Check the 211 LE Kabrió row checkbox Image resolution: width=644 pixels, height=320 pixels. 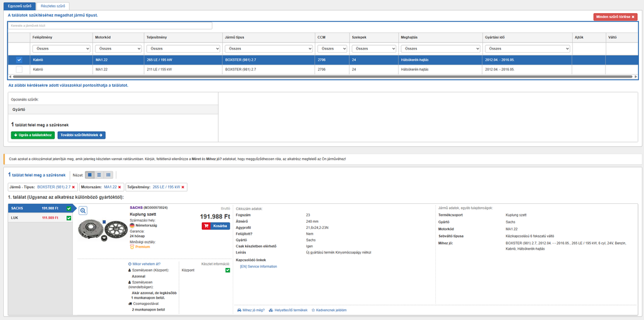tap(19, 70)
